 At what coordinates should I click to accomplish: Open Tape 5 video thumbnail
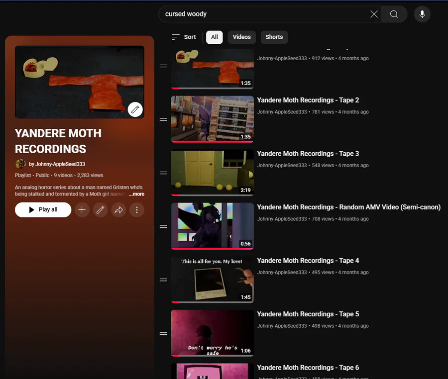[x=212, y=333]
